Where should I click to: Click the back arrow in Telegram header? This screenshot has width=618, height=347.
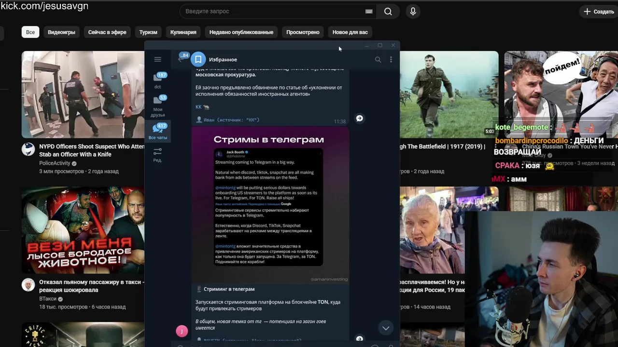coord(180,59)
